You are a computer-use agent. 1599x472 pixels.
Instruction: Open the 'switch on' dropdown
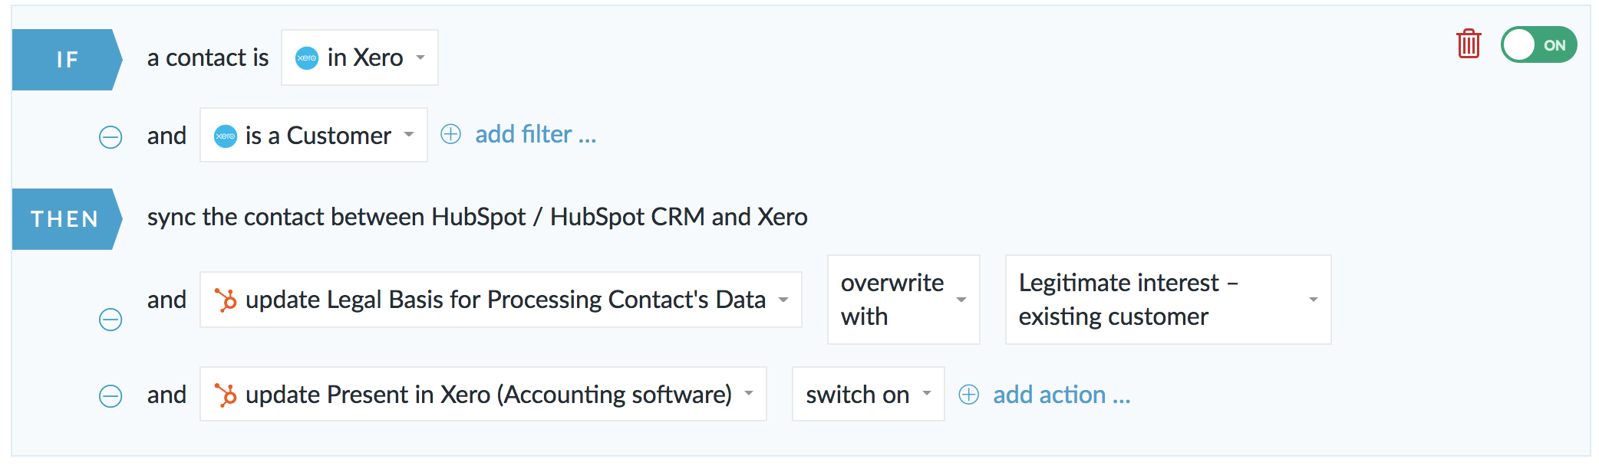point(869,395)
